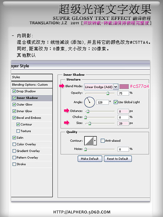Select the Inner Glow style row
Screen dimensions: 163x217
[x=32, y=111]
